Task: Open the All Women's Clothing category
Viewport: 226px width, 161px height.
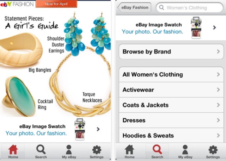Action: click(171, 74)
